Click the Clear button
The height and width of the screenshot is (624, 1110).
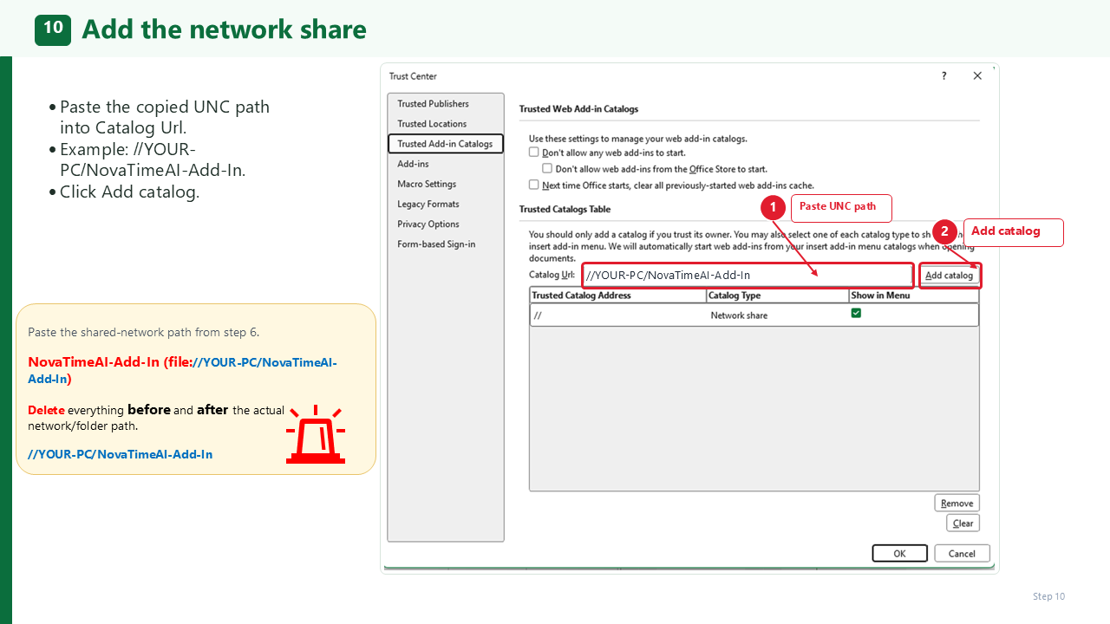963,523
